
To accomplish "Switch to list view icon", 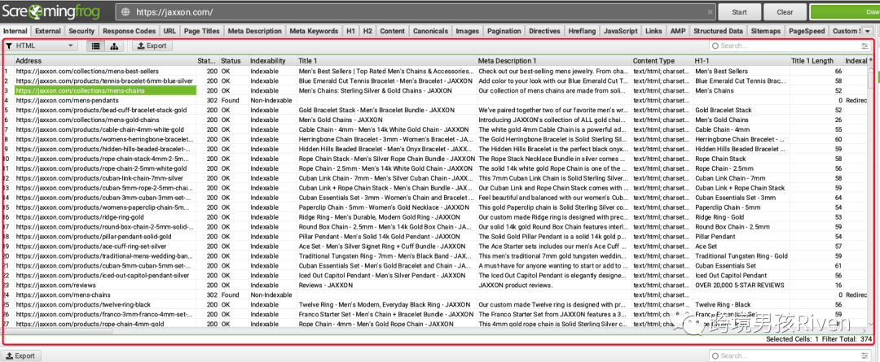I will (96, 46).
